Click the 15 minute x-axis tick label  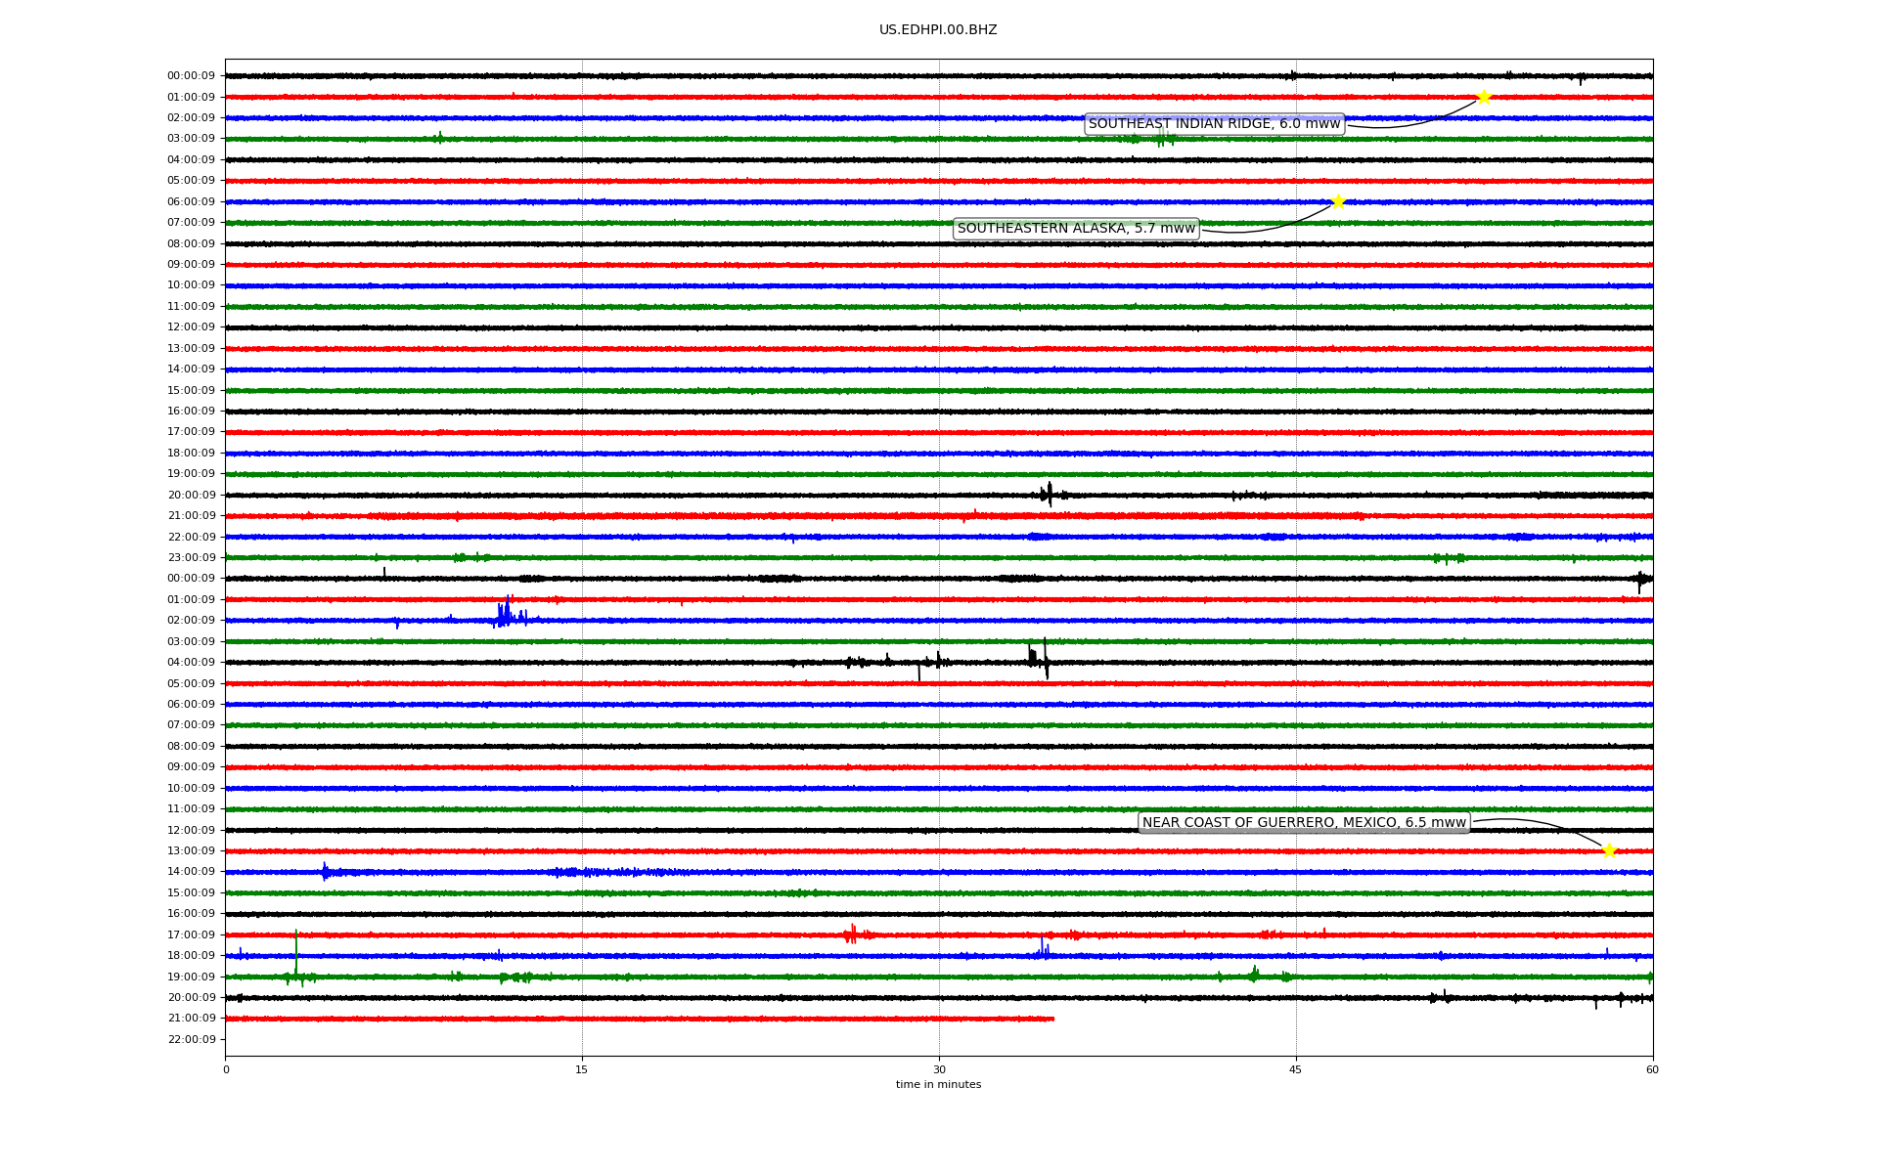[582, 1069]
